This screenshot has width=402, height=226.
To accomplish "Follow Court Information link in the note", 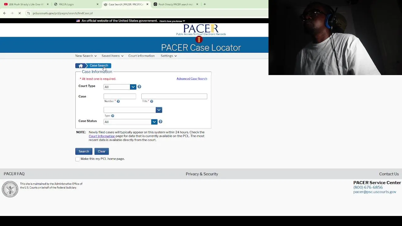I will pos(102,136).
